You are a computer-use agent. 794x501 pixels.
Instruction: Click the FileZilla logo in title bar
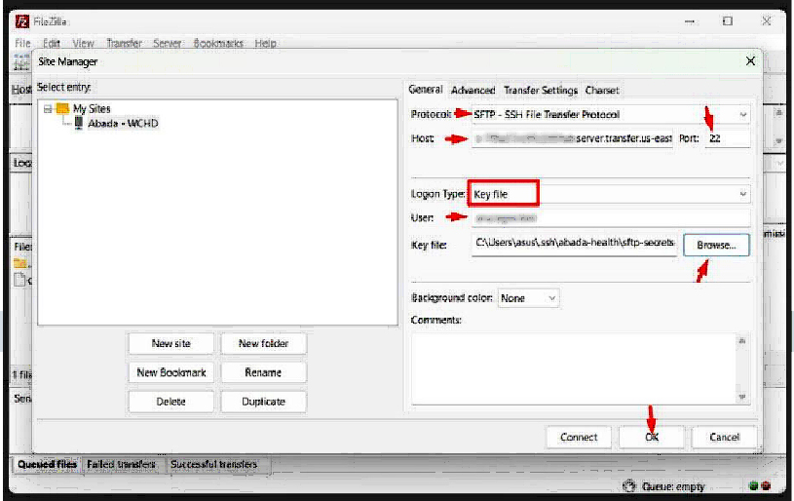(22, 21)
